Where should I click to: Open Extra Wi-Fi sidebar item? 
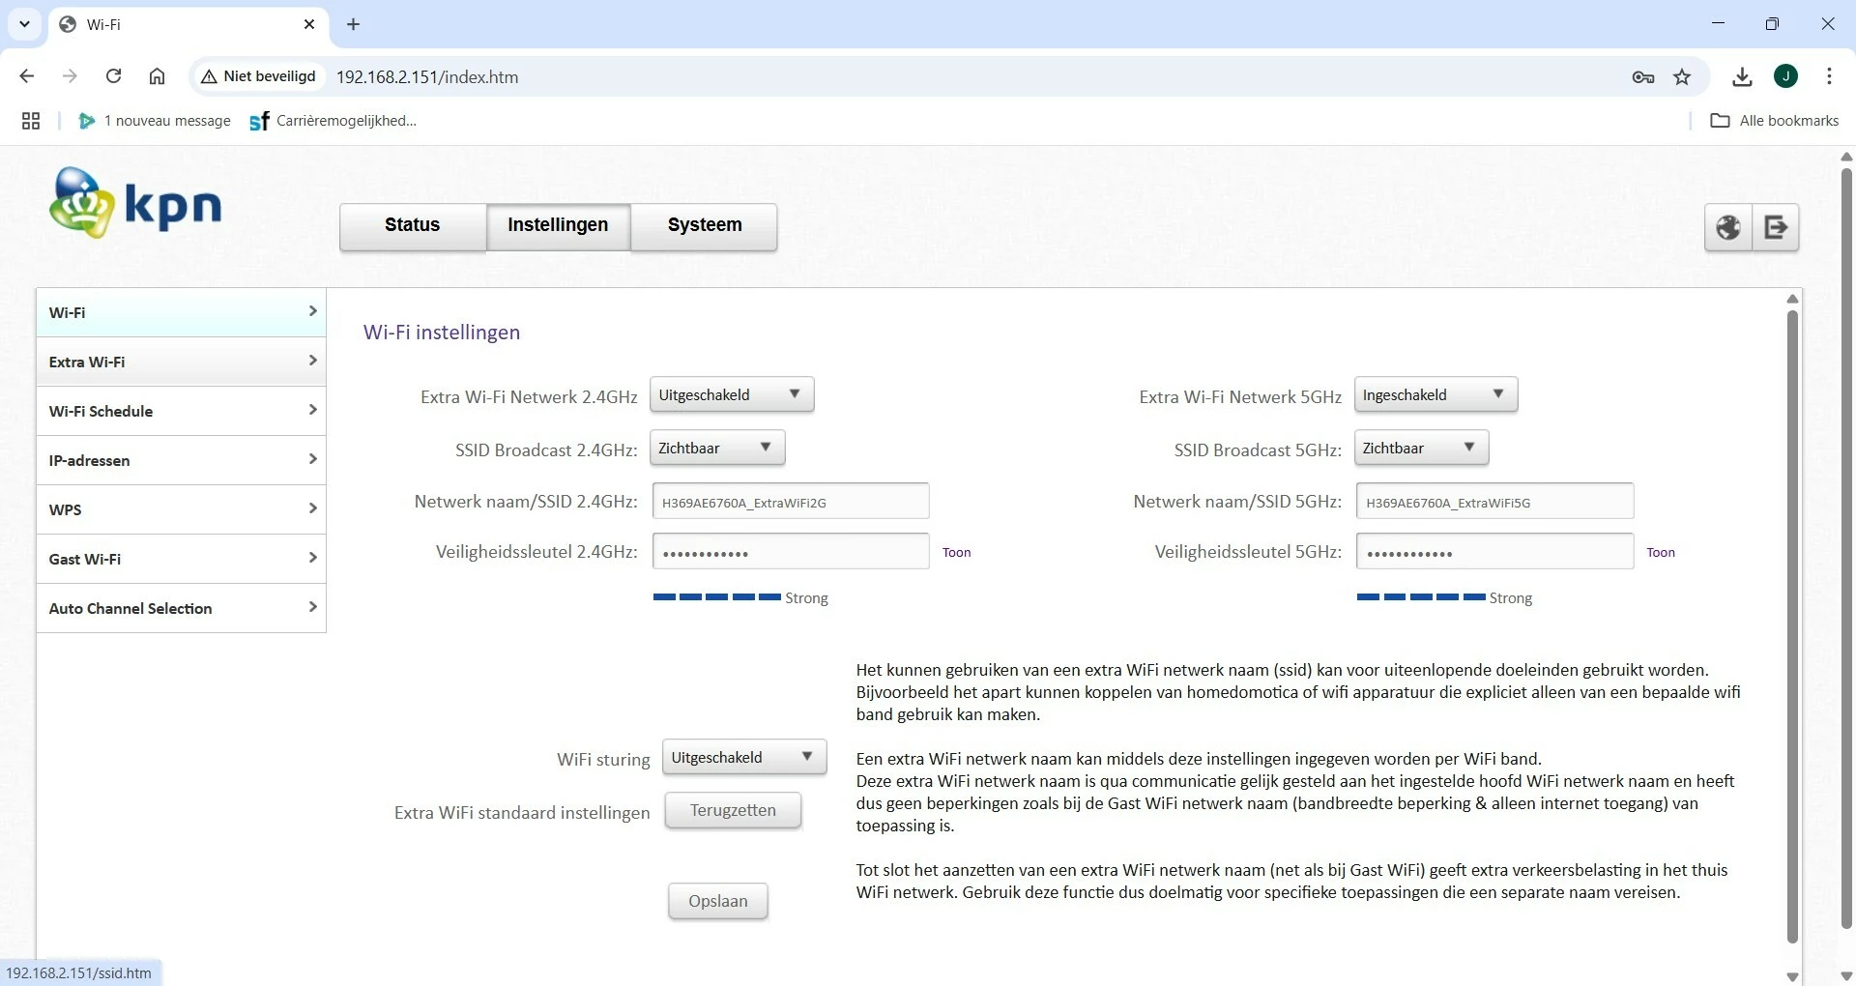pyautogui.click(x=181, y=362)
